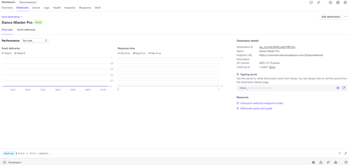Roll the signing secret with refresh icon
This screenshot has width=349, height=165.
click(344, 88)
